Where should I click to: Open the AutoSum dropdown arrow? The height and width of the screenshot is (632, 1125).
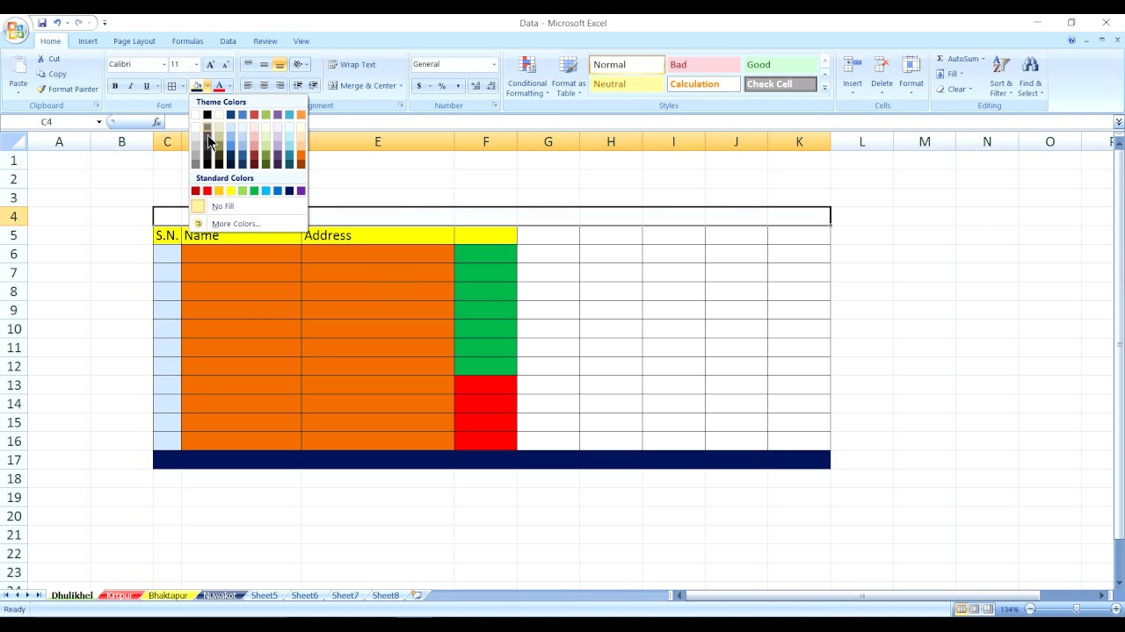pyautogui.click(x=983, y=59)
